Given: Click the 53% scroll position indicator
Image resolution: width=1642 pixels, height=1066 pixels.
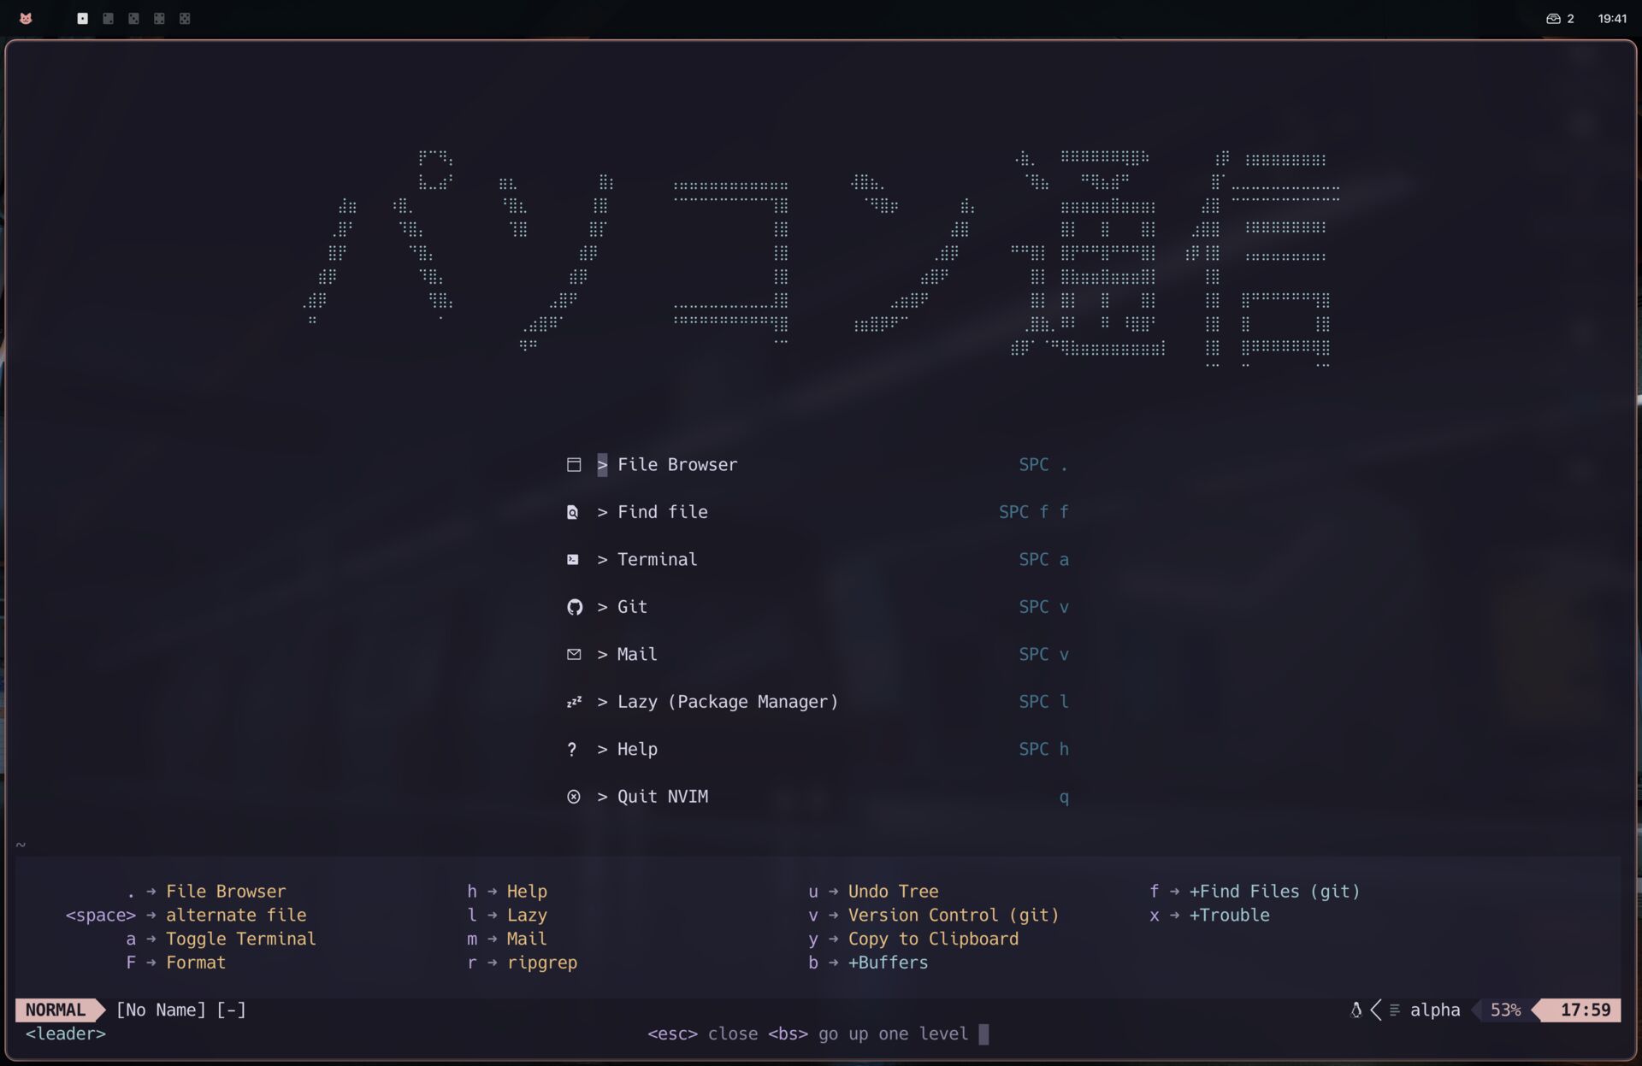Looking at the screenshot, I should pyautogui.click(x=1505, y=1010).
